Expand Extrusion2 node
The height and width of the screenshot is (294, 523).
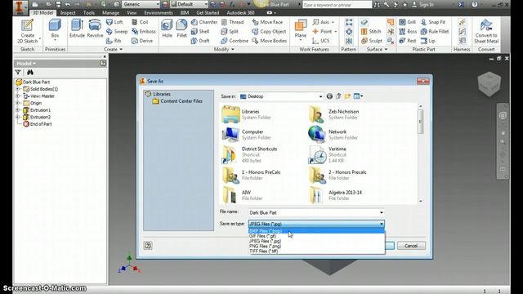[18, 117]
